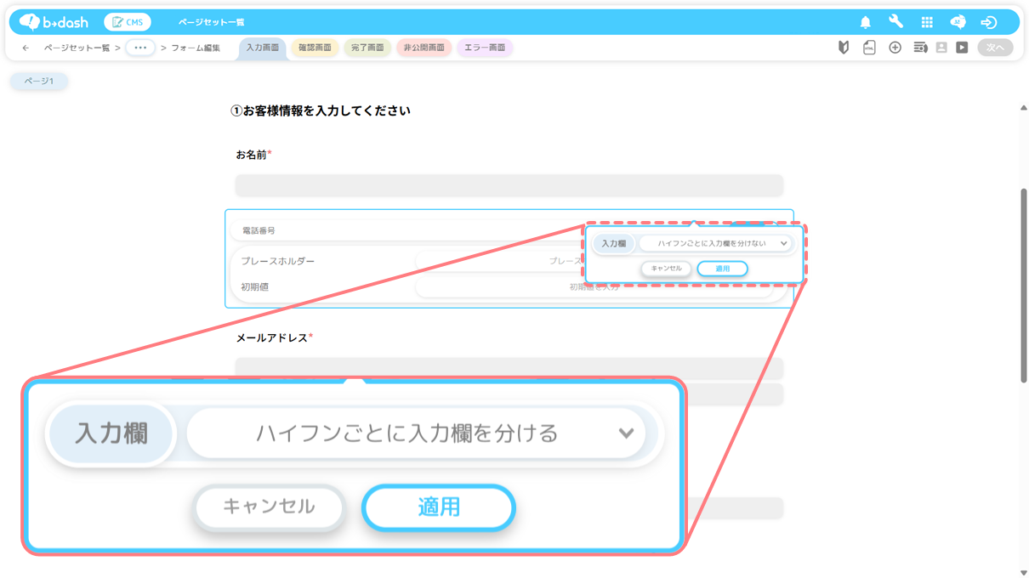Open the HTML file icon

pyautogui.click(x=869, y=48)
